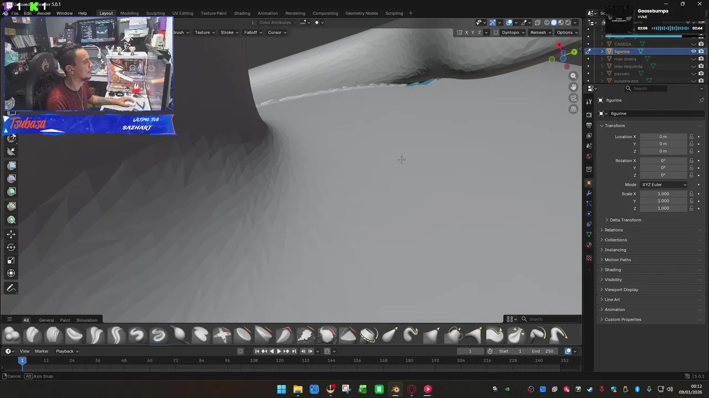The image size is (709, 398).
Task: Open the Physics properties tab icon
Action: (589, 214)
